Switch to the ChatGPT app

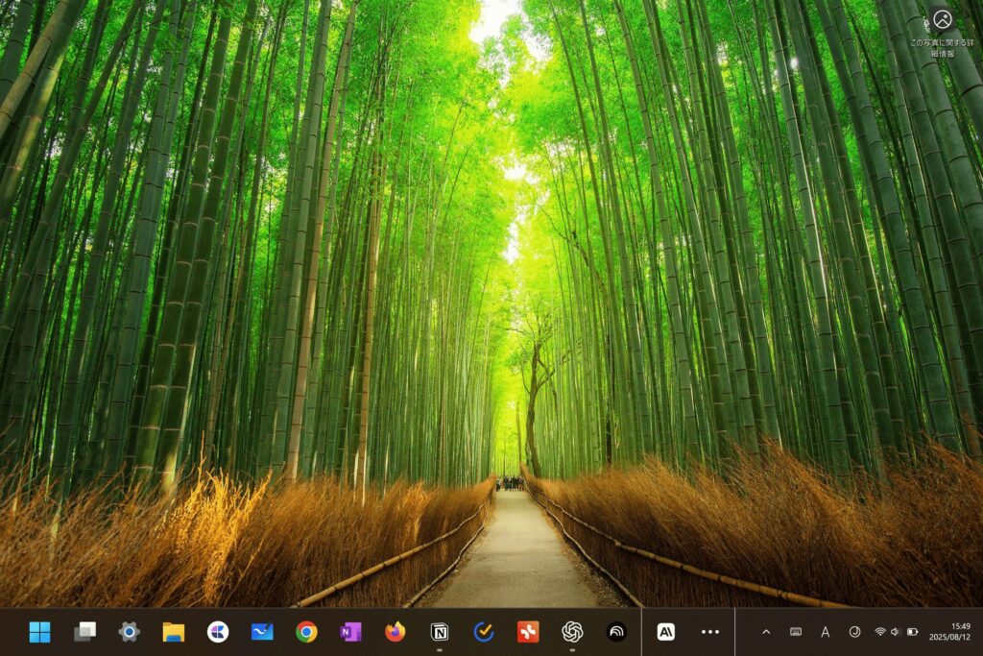(572, 631)
